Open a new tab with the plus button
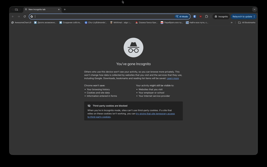267x167 pixels. 65,9
